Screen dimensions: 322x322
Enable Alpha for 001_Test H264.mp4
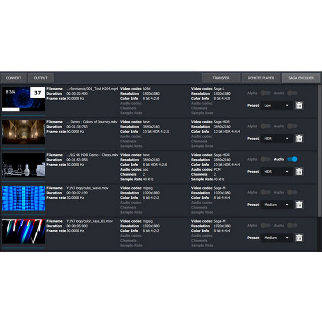pos(266,93)
